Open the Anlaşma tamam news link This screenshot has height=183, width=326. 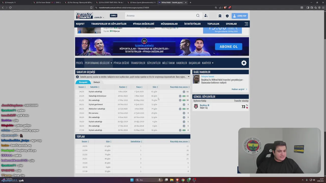coord(208,77)
